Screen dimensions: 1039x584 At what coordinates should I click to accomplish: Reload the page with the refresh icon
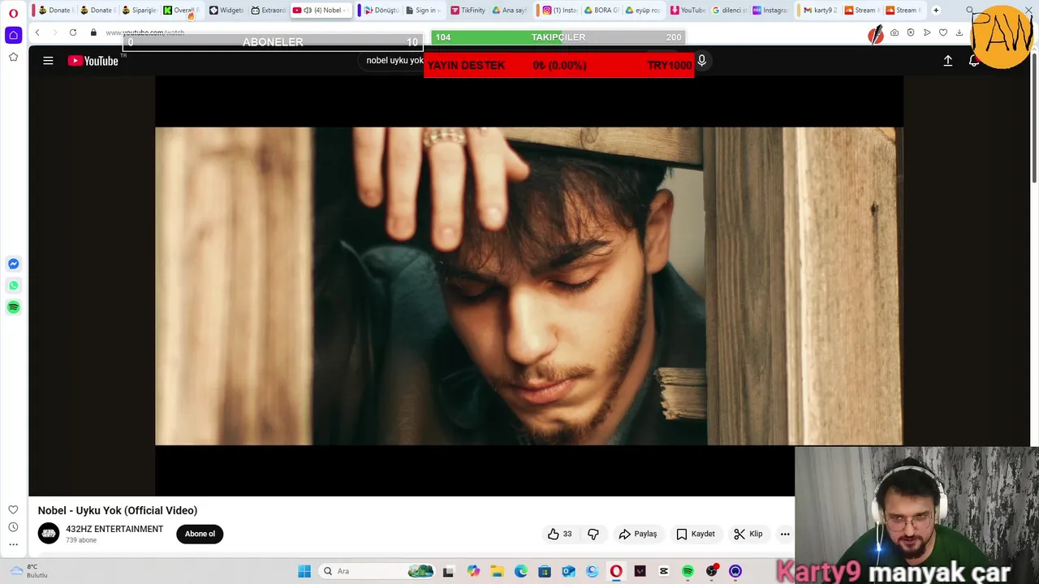[x=73, y=32]
